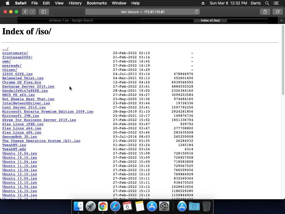The width and height of the screenshot is (285, 214).
Task: Click the date and time in menu bar
Action: point(228,3)
